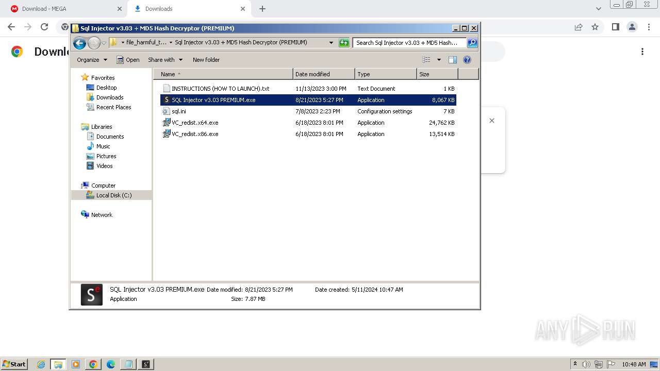Screen dimensions: 660x371
Task: Open Desktop in navigation pane
Action: pos(106,88)
